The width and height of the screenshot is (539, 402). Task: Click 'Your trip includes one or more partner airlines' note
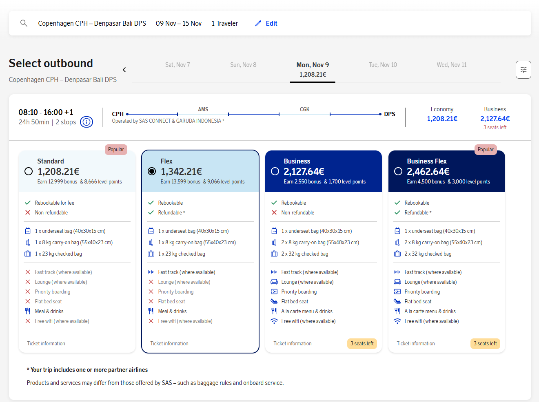click(x=87, y=370)
